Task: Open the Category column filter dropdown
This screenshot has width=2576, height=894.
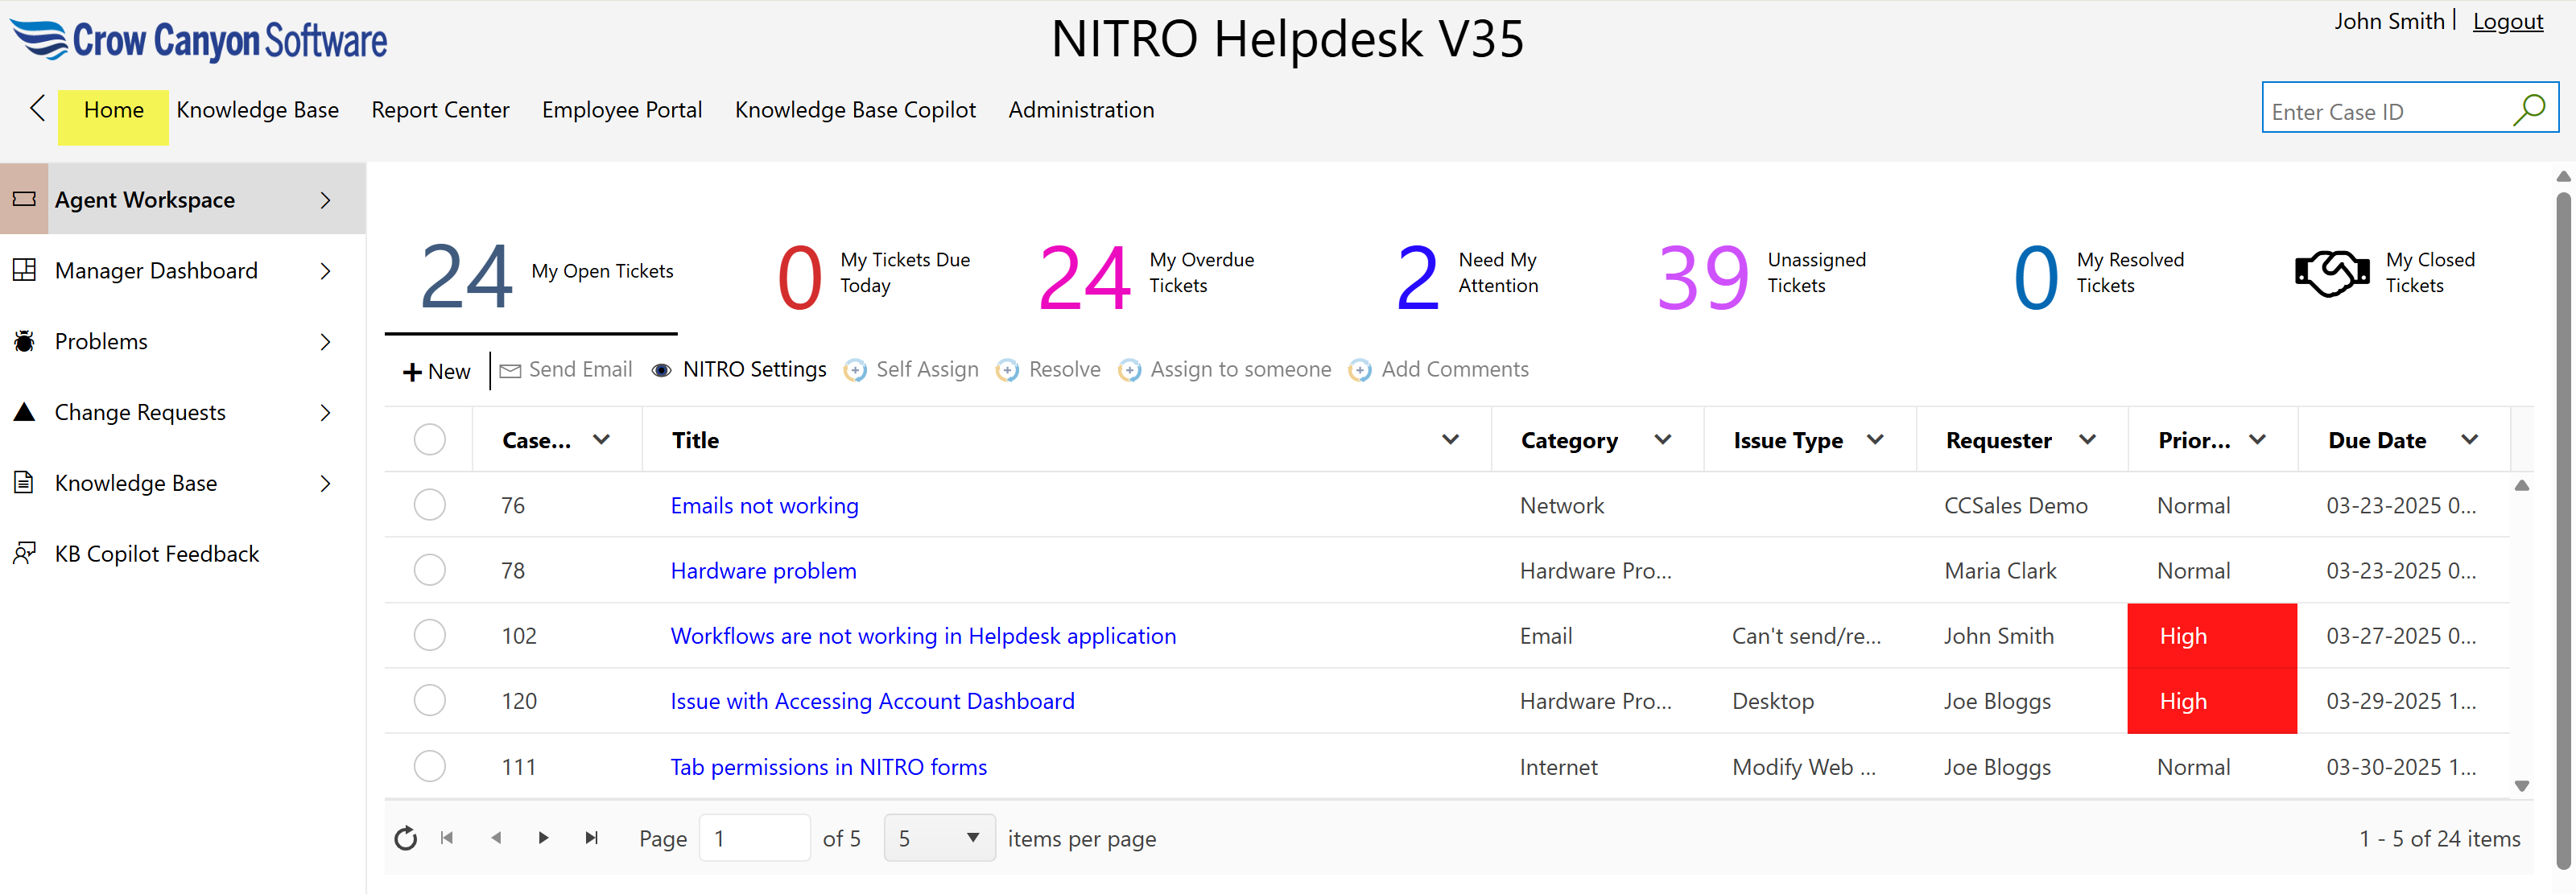Action: 1662,440
